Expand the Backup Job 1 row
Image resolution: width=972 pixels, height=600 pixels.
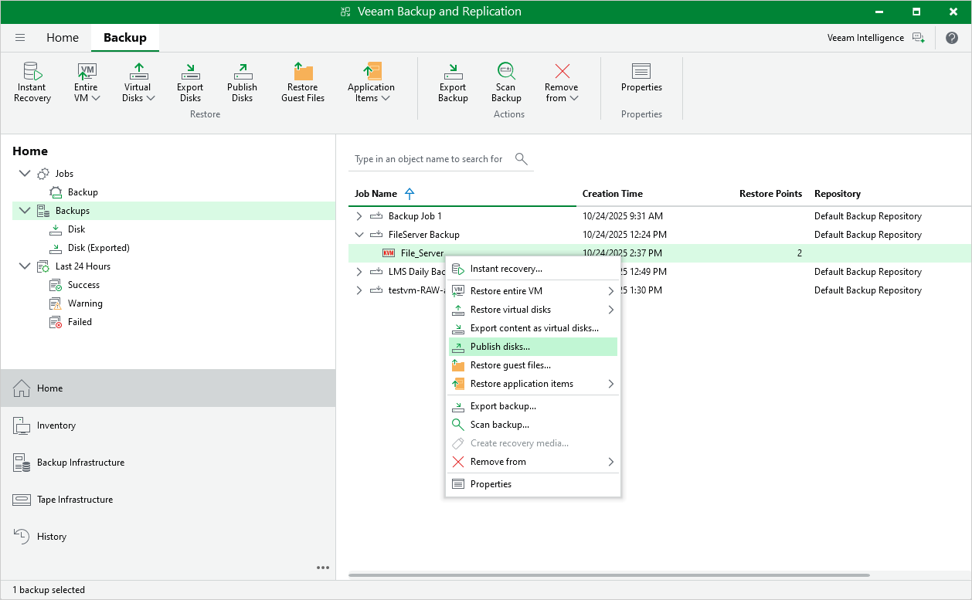(359, 216)
